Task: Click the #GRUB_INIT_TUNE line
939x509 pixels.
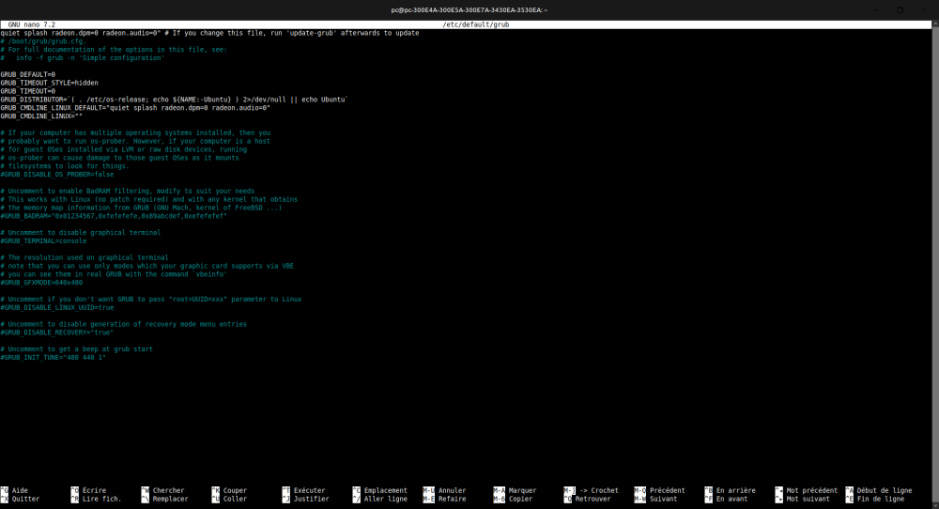Action: pyautogui.click(x=53, y=357)
